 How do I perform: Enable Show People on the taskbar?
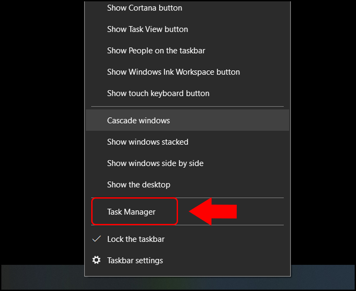pos(155,51)
